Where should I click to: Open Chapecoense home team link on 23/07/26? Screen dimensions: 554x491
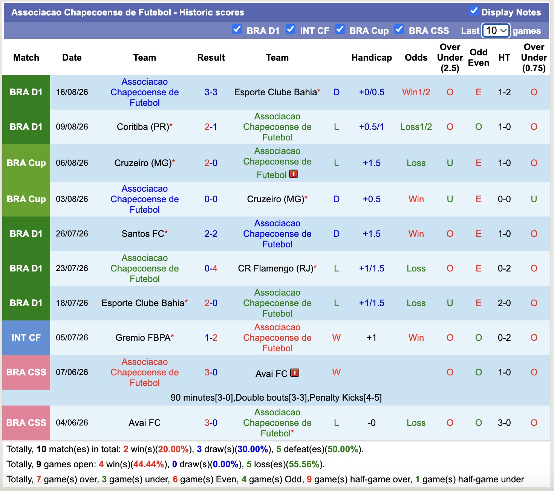145,268
